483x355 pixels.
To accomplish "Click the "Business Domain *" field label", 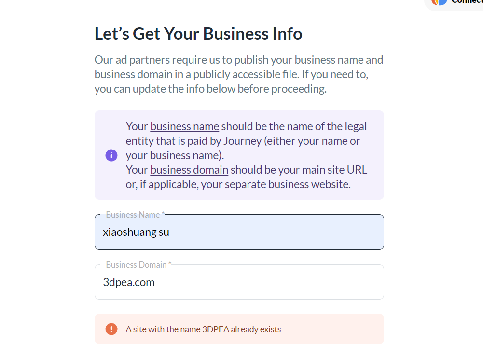I will [138, 265].
